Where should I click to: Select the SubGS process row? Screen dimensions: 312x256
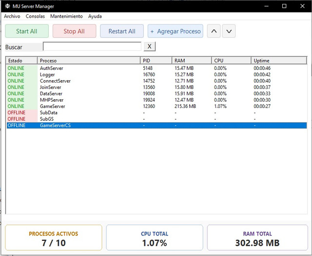click(156, 119)
